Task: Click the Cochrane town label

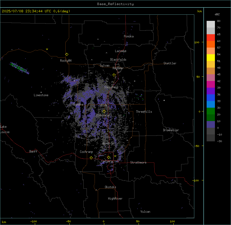Action: [86, 152]
